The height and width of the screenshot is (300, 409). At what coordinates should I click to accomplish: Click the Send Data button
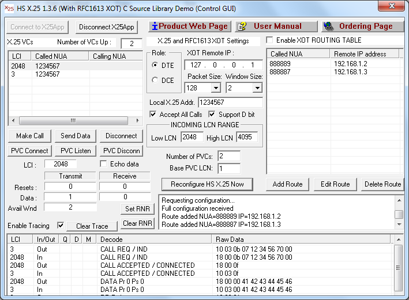tap(76, 136)
